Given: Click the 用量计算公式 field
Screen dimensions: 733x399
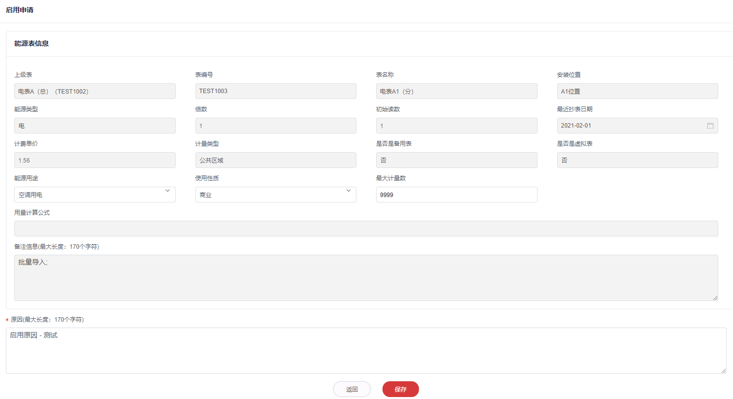Looking at the screenshot, I should coord(366,229).
